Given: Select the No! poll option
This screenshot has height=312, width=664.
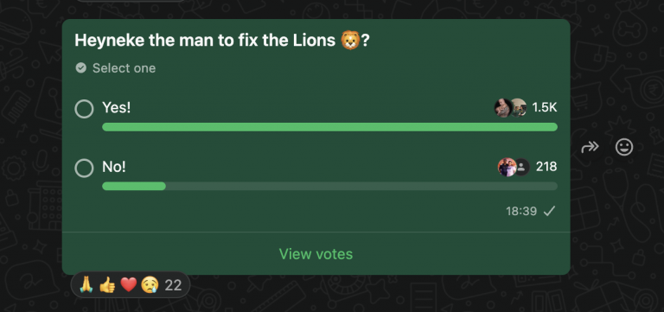Looking at the screenshot, I should pyautogui.click(x=84, y=168).
